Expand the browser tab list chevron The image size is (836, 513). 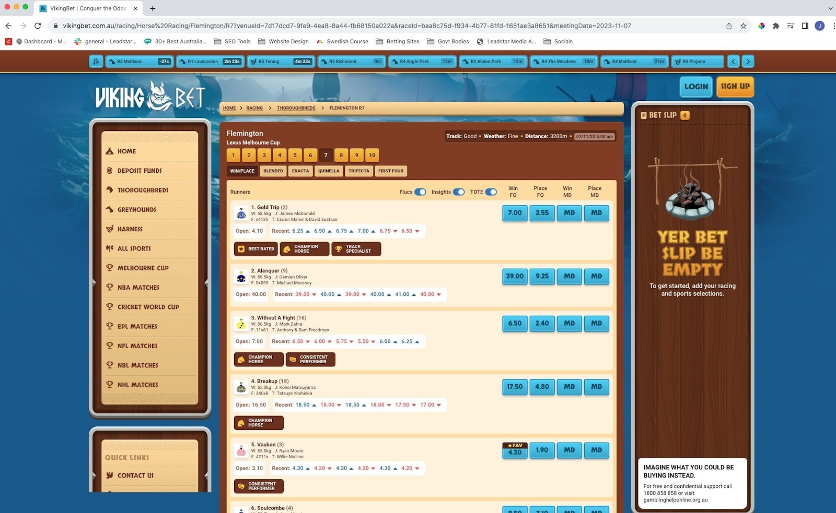pos(830,8)
